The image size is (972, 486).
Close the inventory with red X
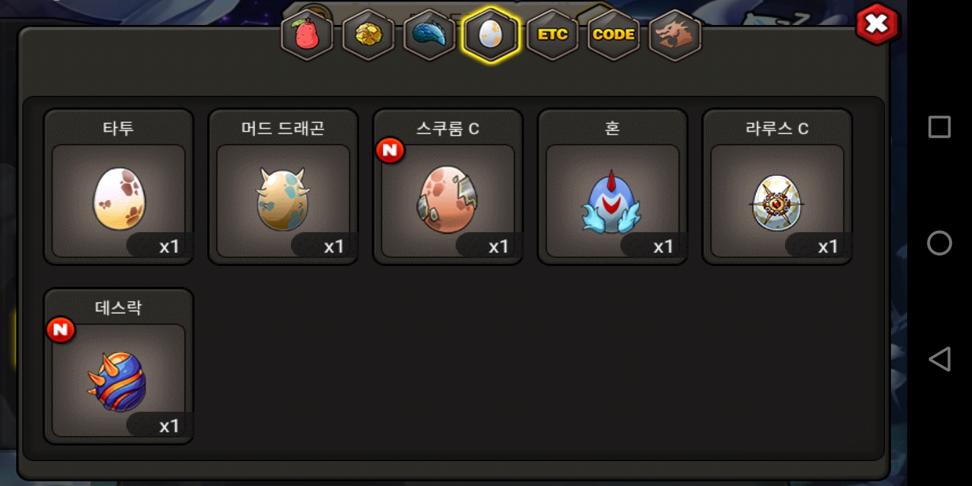tap(878, 24)
